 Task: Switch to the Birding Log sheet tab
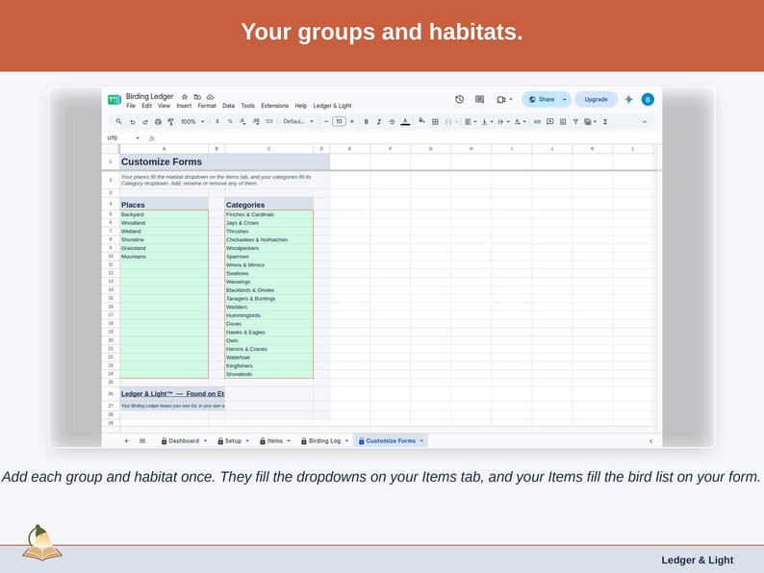[x=324, y=441]
